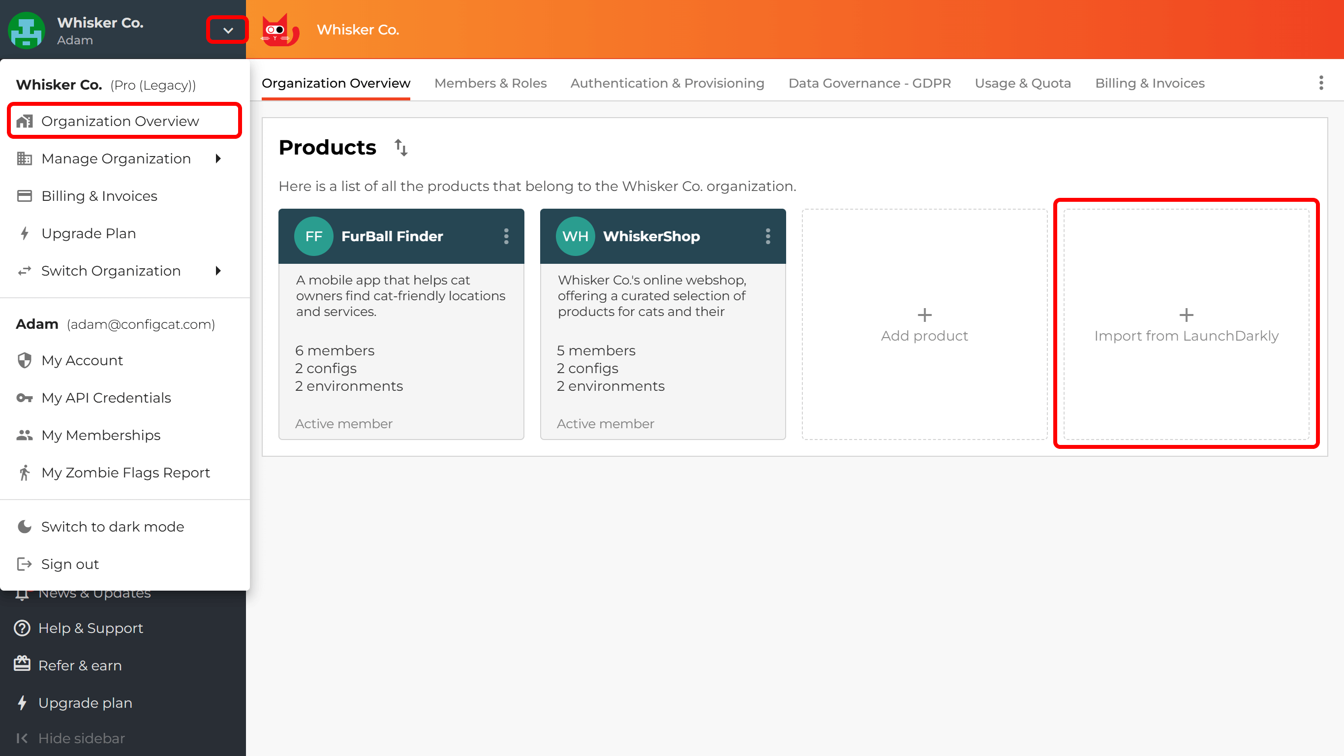Viewport: 1344px width, 756px height.
Task: Click the Refer & earn gift icon
Action: tap(21, 664)
